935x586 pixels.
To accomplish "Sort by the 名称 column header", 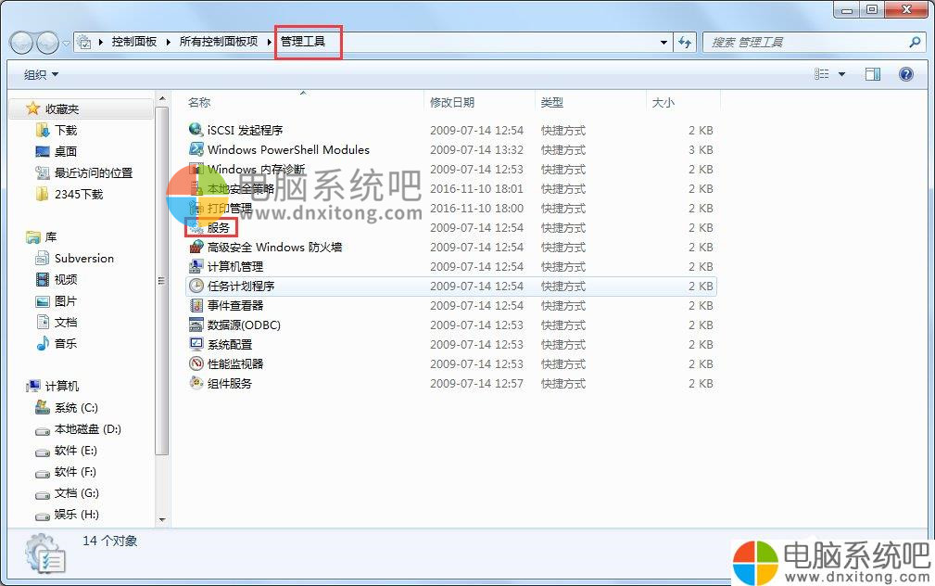I will click(x=304, y=102).
